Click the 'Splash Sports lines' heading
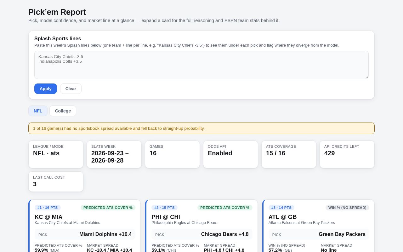The height and width of the screenshot is (252, 403). (58, 38)
